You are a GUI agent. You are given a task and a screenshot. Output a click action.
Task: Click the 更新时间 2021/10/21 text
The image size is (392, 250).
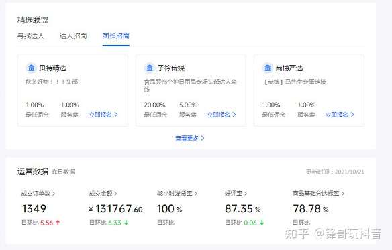point(335,172)
